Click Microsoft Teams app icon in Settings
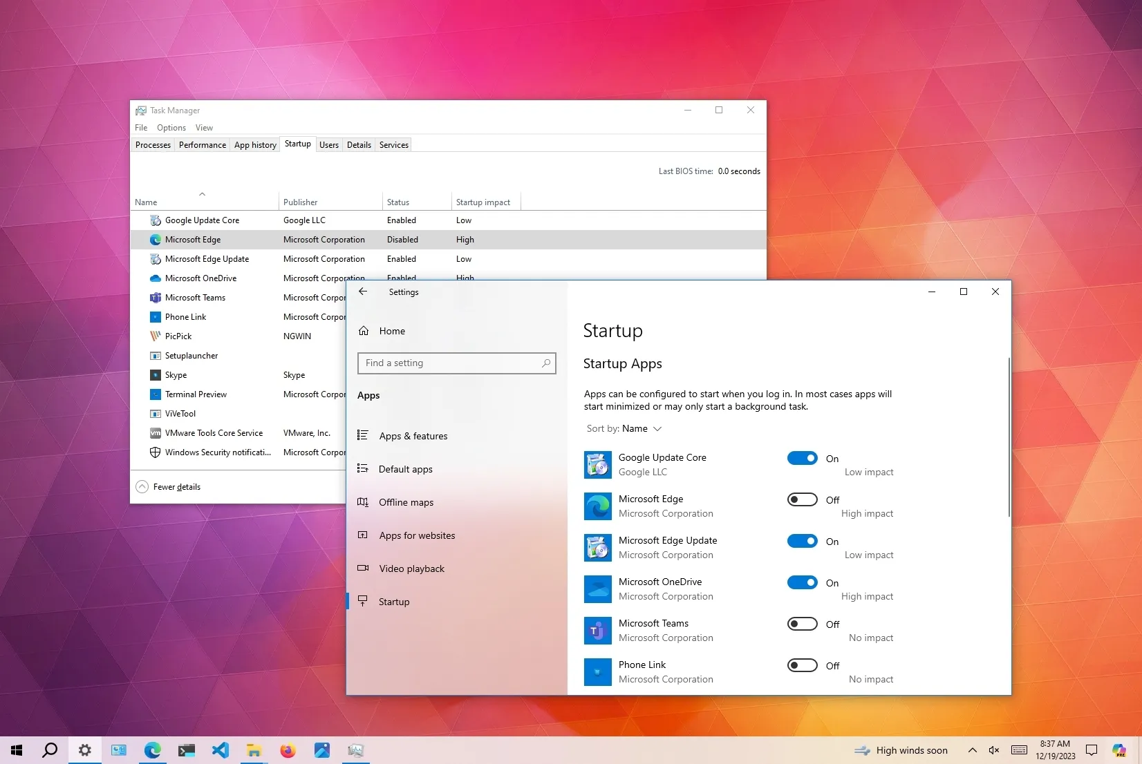This screenshot has height=764, width=1142. 598,631
